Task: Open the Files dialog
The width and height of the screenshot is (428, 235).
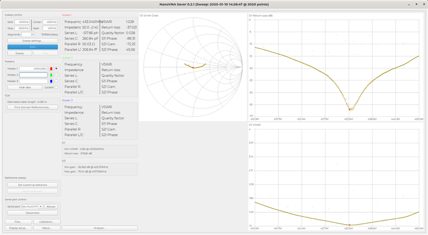Action: tap(19, 221)
